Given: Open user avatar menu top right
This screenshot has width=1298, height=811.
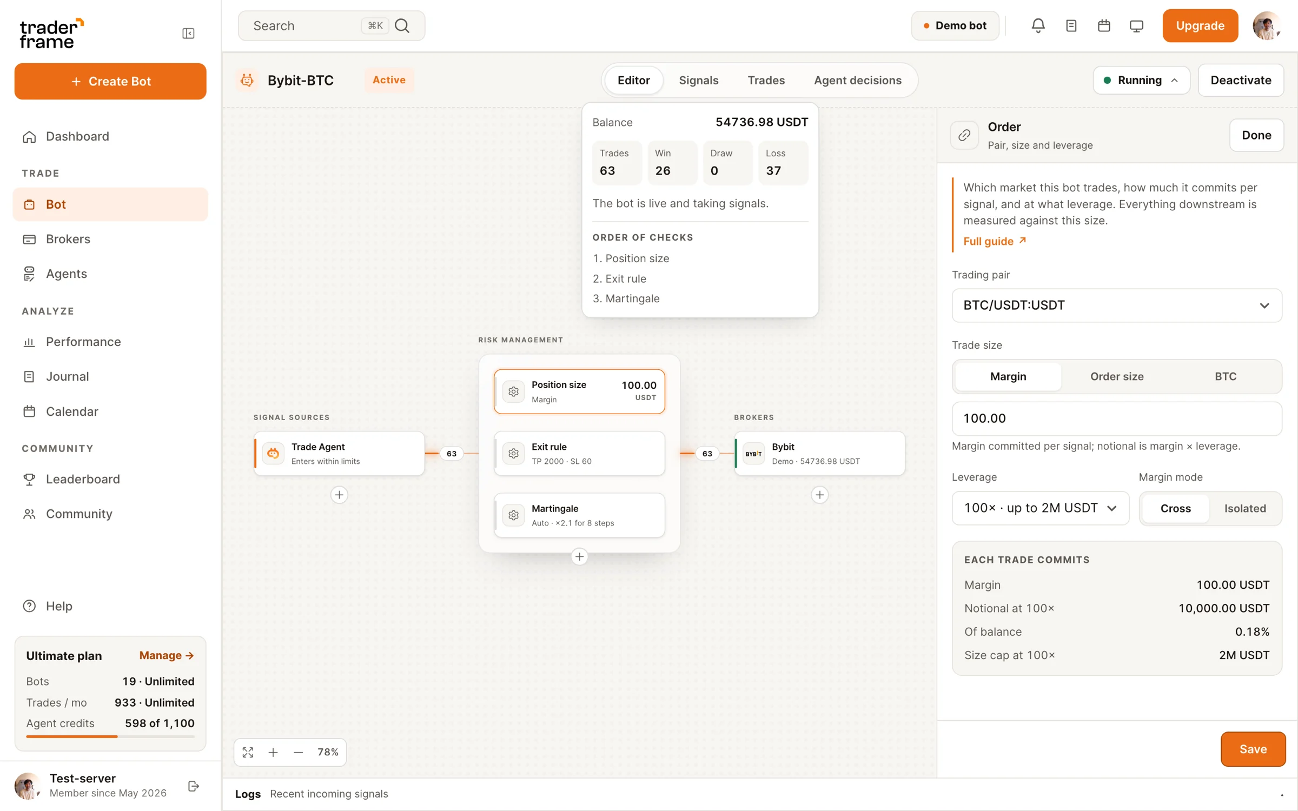Looking at the screenshot, I should (1266, 25).
